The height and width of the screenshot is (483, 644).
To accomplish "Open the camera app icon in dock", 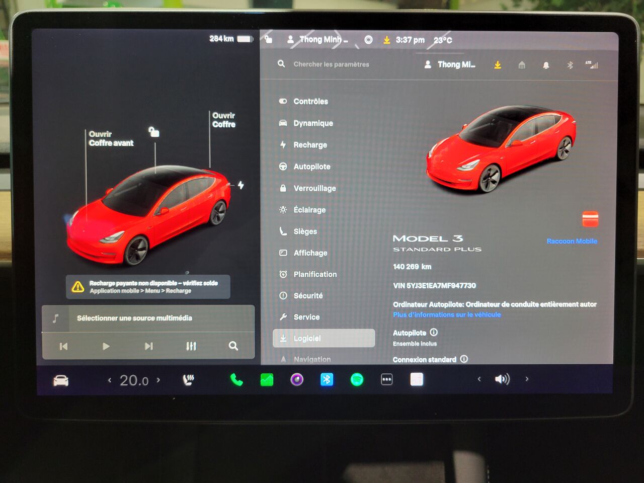I will 297,379.
